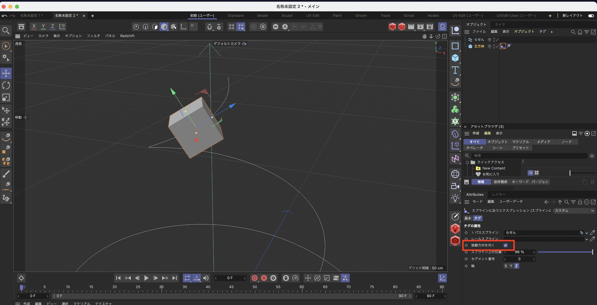Viewport: 597px width, 305px height.
Task: Select the Rotate tool in left toolbar
Action: [6, 86]
